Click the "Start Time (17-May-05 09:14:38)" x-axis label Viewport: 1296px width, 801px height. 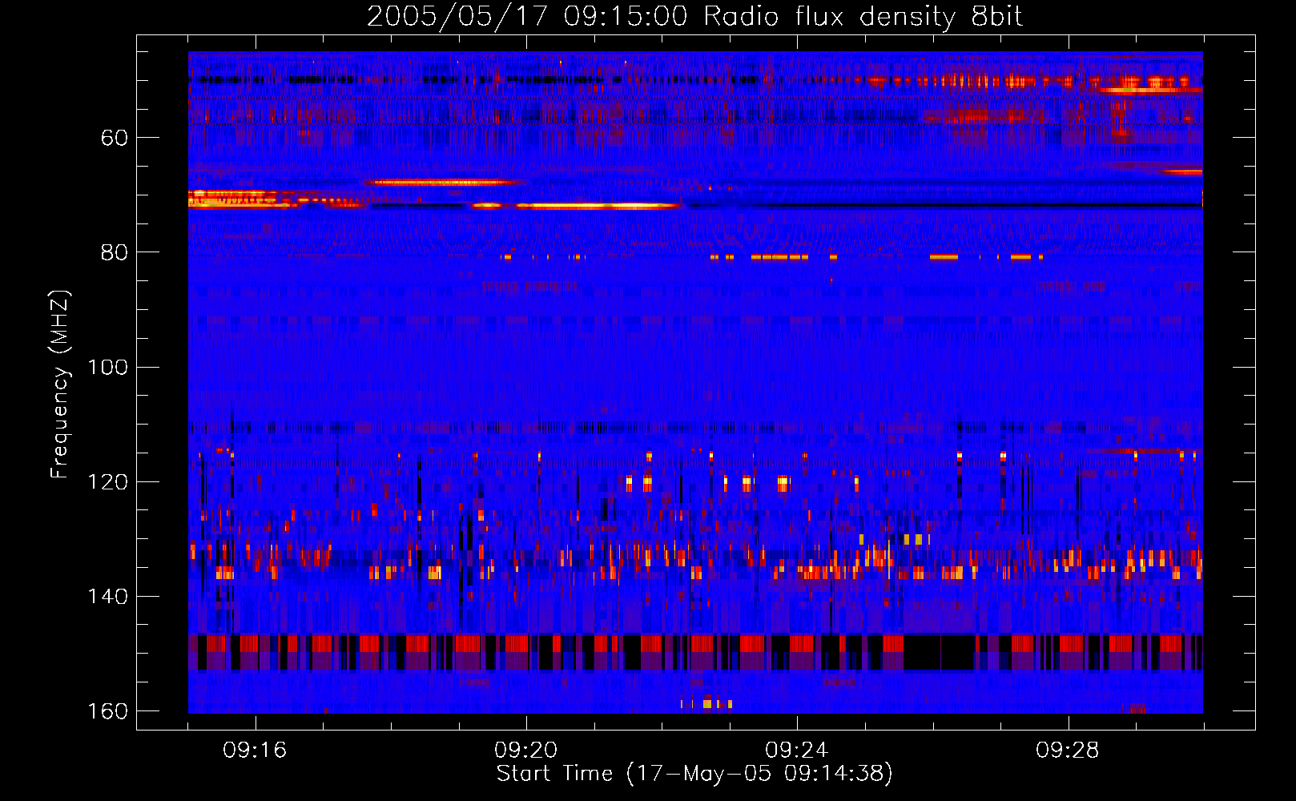[x=694, y=774]
